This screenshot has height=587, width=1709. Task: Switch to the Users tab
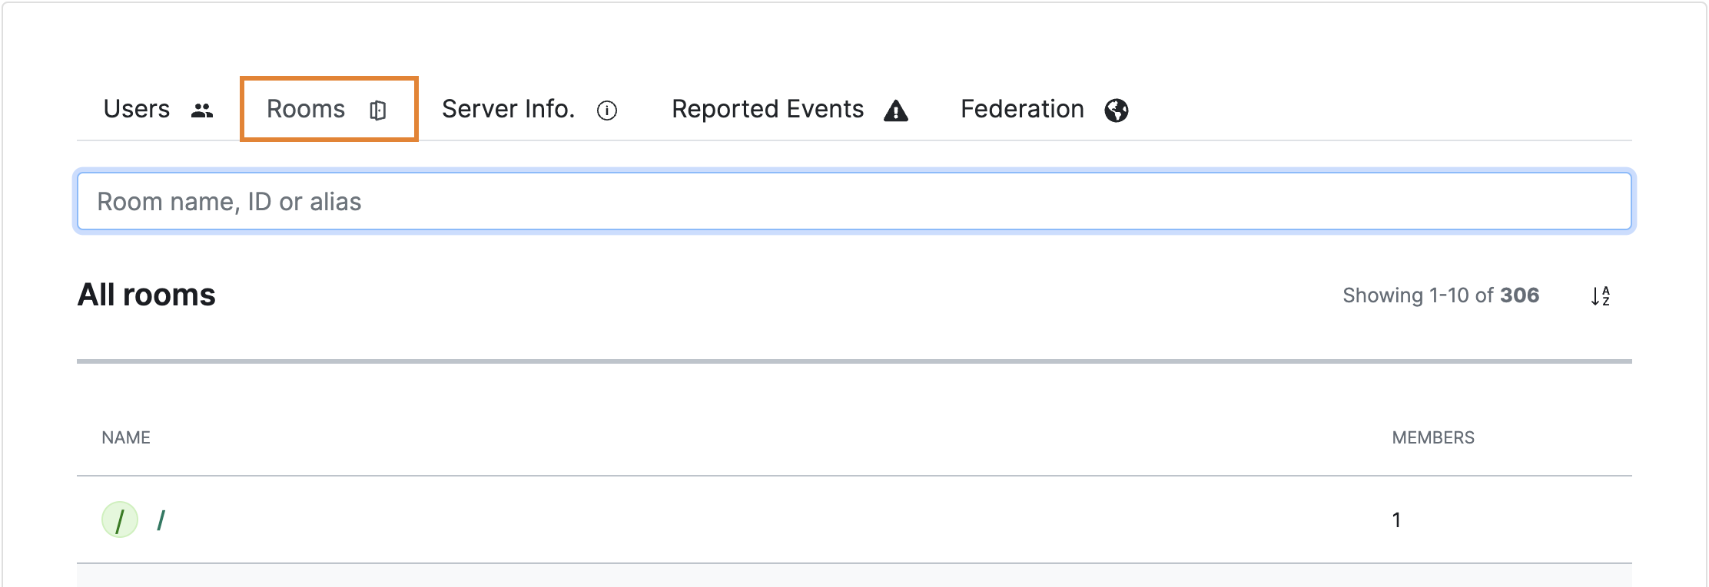click(x=137, y=109)
